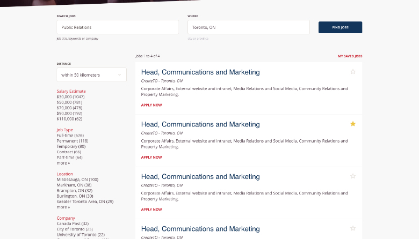Image resolution: width=419 pixels, height=239 pixels.
Task: Filter job type by Permanent (118)
Action: tap(73, 141)
